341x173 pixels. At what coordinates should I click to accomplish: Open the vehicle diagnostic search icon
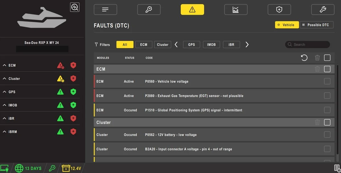[75, 7]
